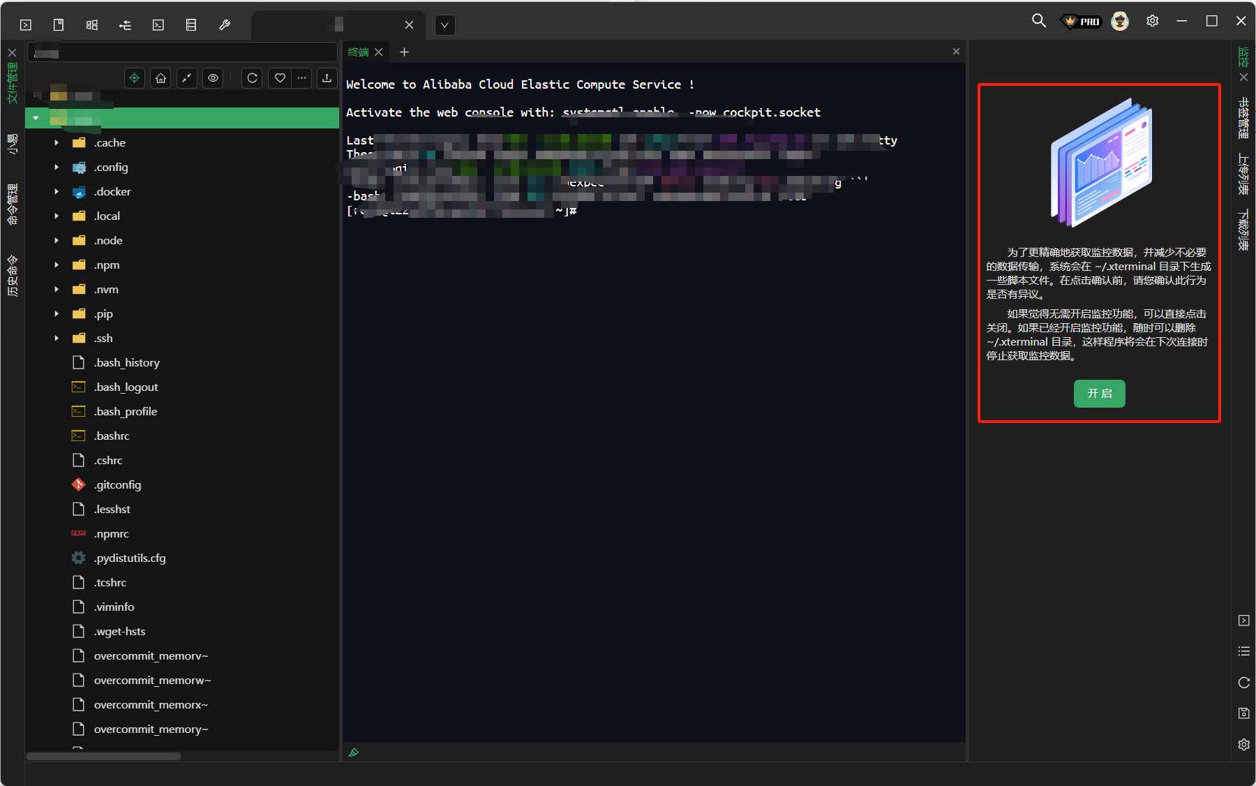Select the 终端 terminal tab

[358, 52]
